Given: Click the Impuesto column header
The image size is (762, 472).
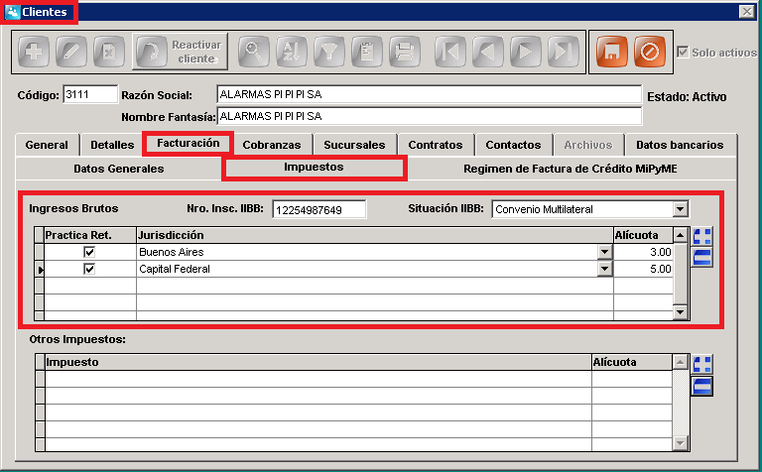Looking at the screenshot, I should pos(317,362).
